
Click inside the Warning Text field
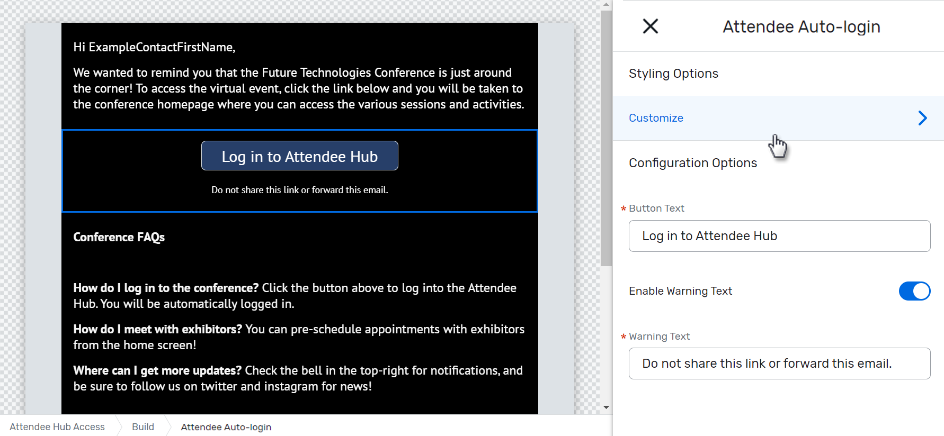pos(779,364)
